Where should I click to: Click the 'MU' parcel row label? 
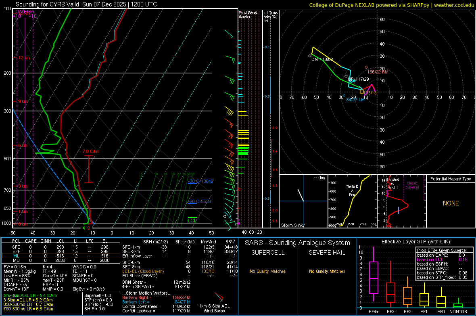(x=16, y=260)
